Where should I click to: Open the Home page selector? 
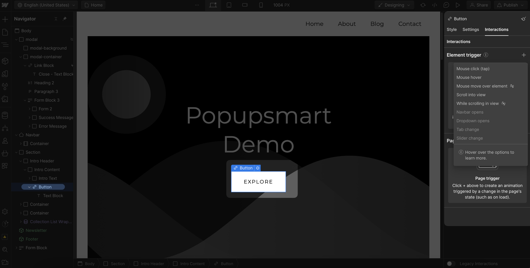tap(93, 5)
